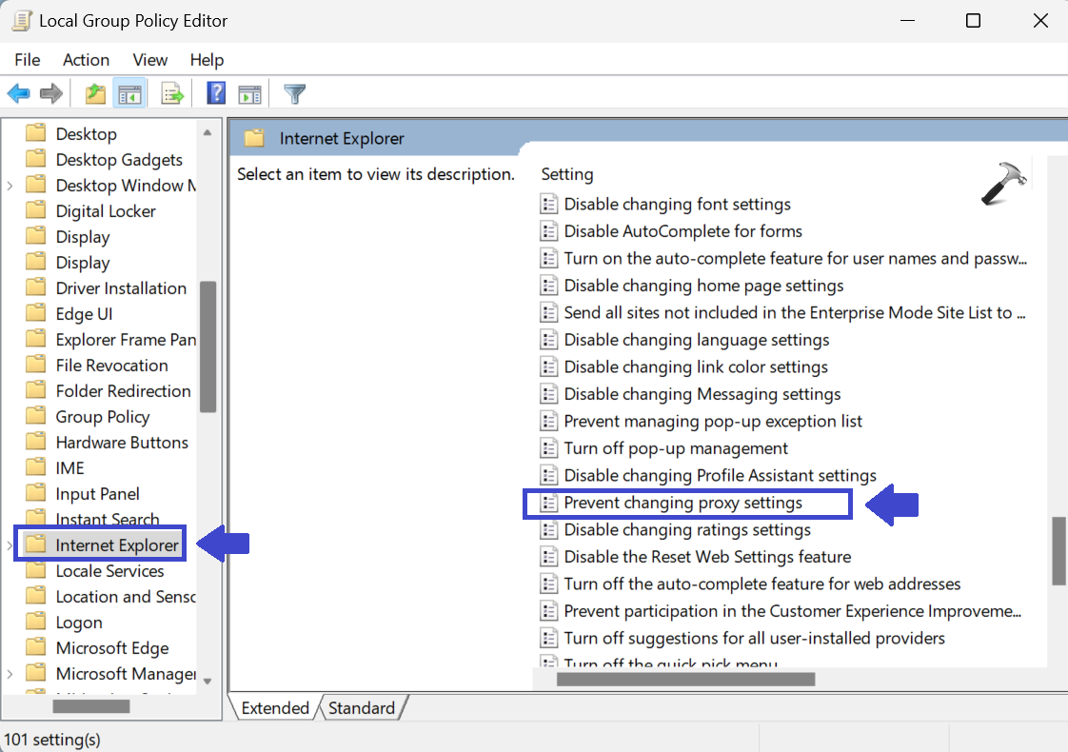The width and height of the screenshot is (1068, 752).
Task: Open Help via blue question mark icon
Action: click(216, 93)
